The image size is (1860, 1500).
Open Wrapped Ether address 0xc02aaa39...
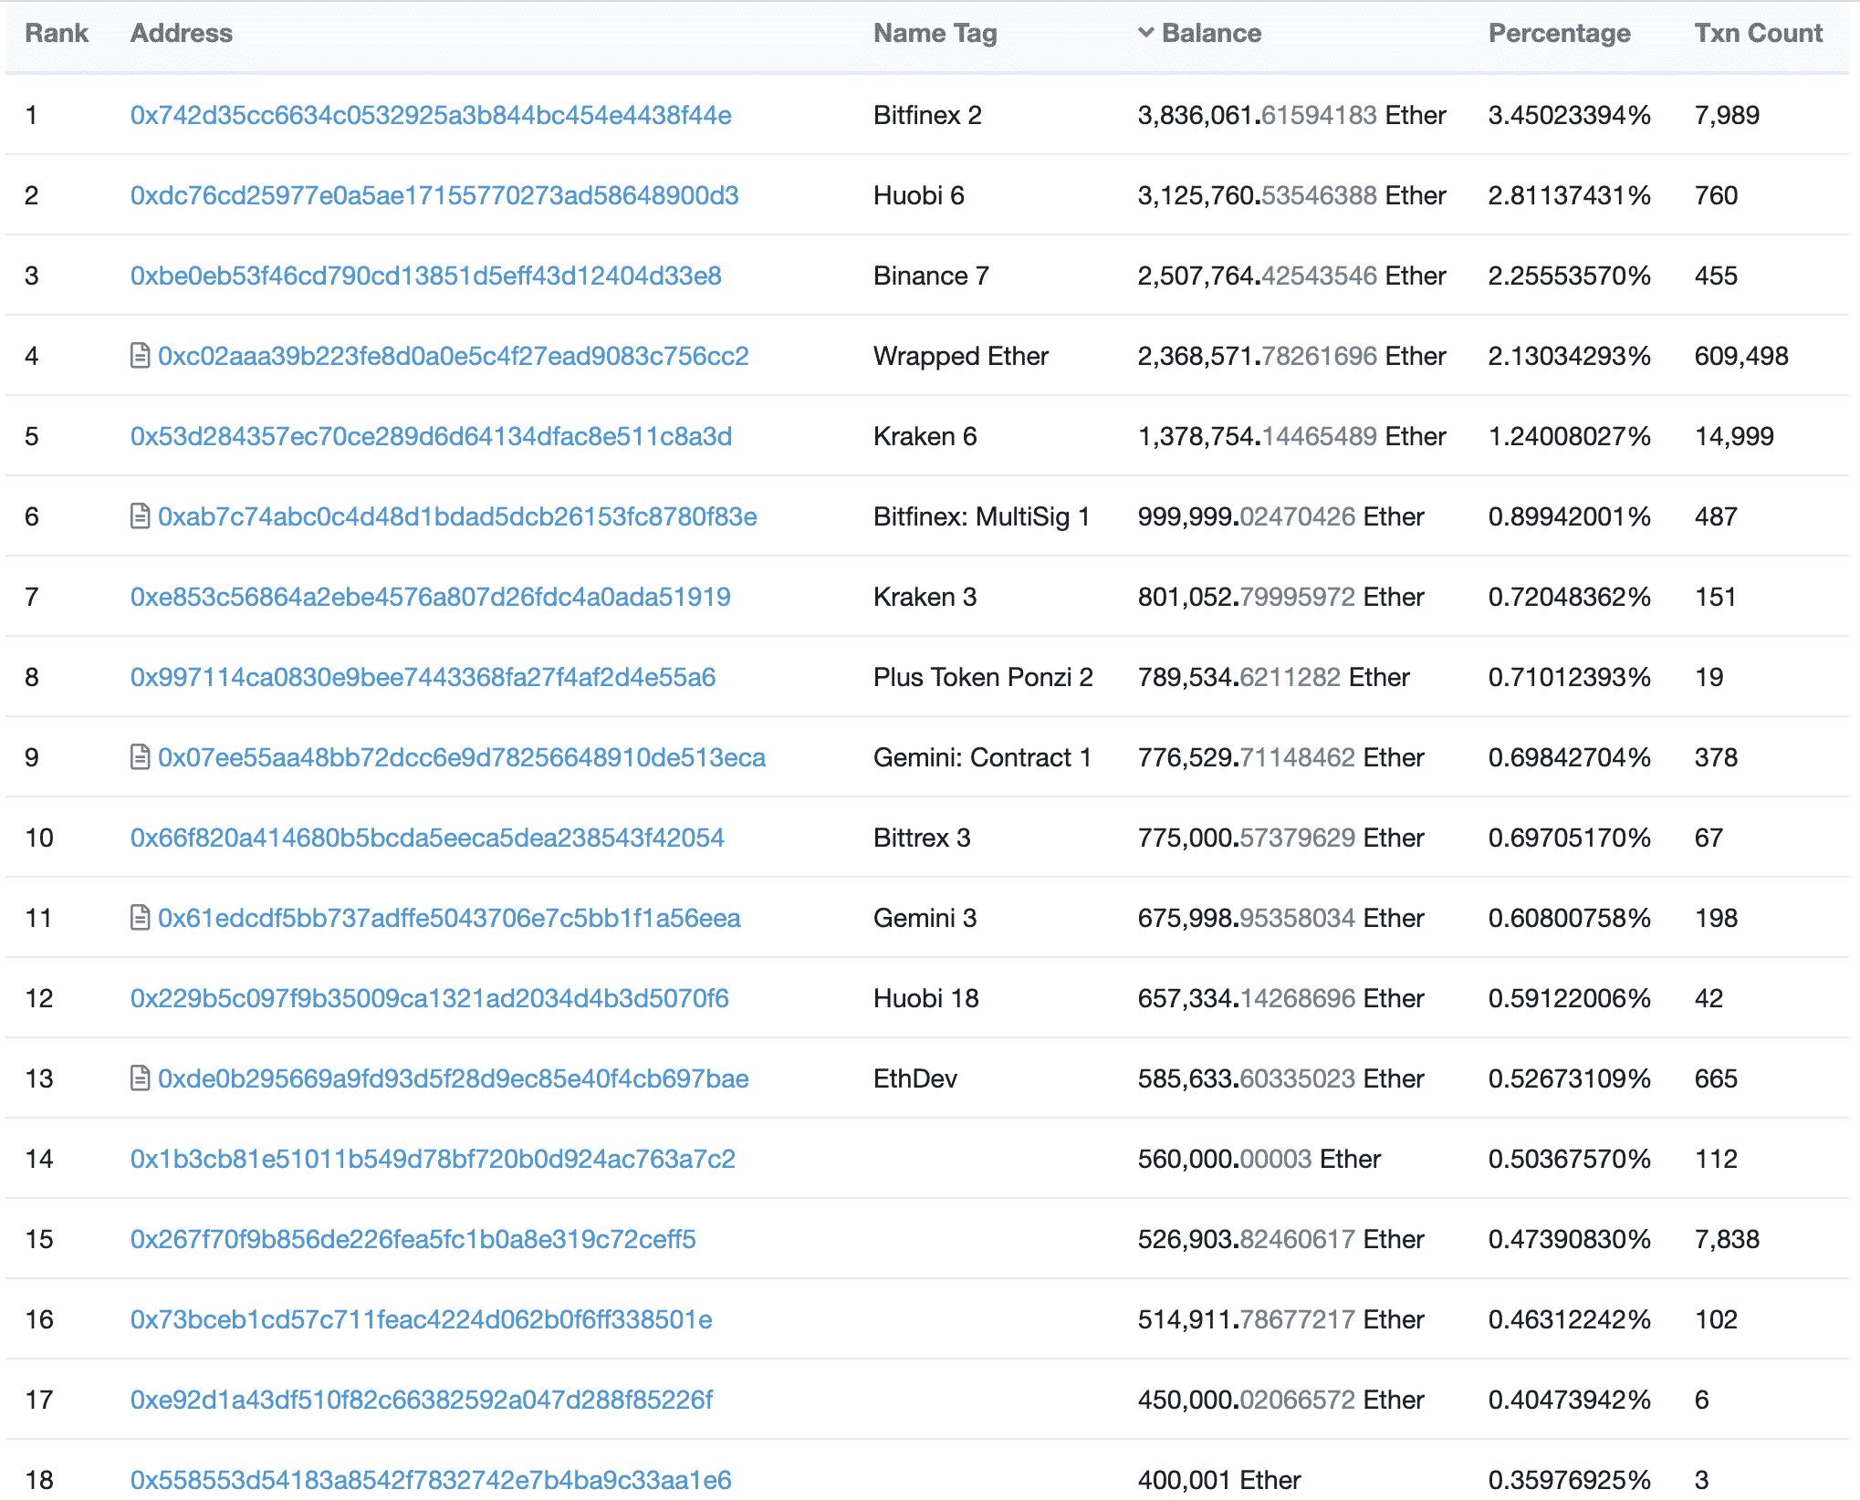pos(454,356)
